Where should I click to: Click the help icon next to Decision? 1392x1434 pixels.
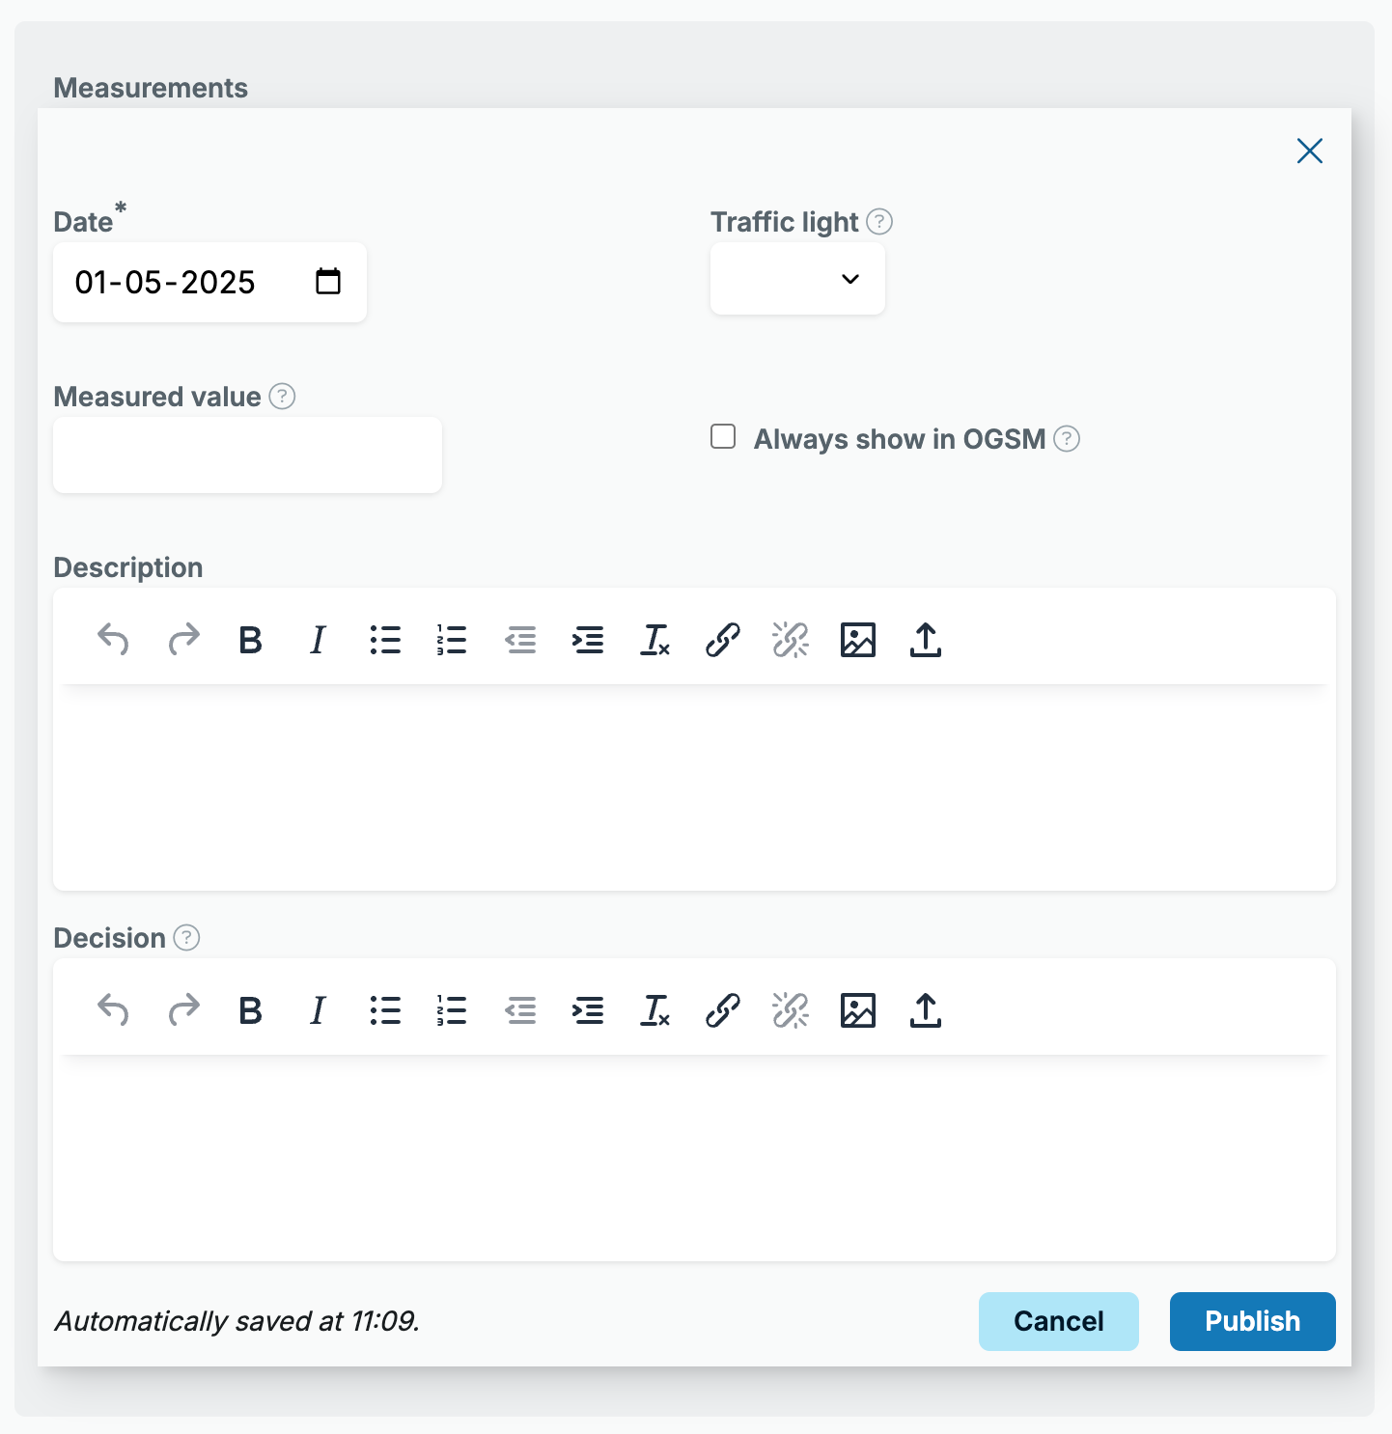186,938
